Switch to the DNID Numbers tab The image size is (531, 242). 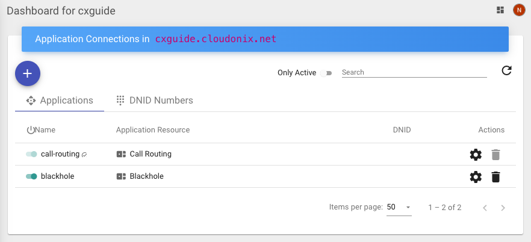pyautogui.click(x=155, y=101)
